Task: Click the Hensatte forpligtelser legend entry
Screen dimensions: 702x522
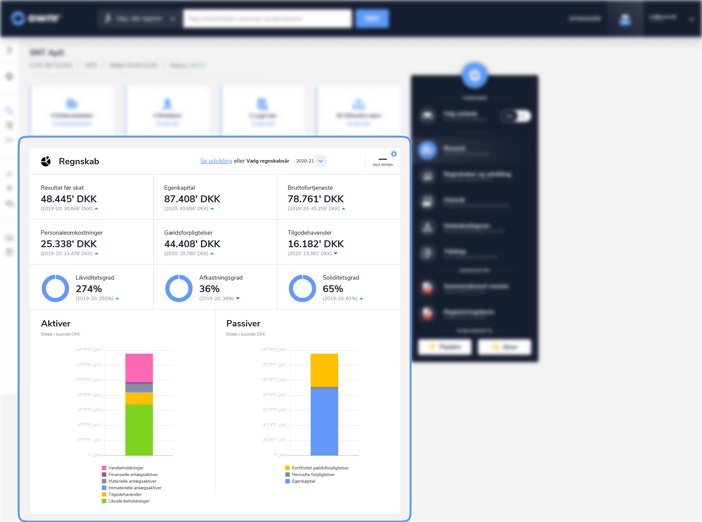Action: pos(310,475)
